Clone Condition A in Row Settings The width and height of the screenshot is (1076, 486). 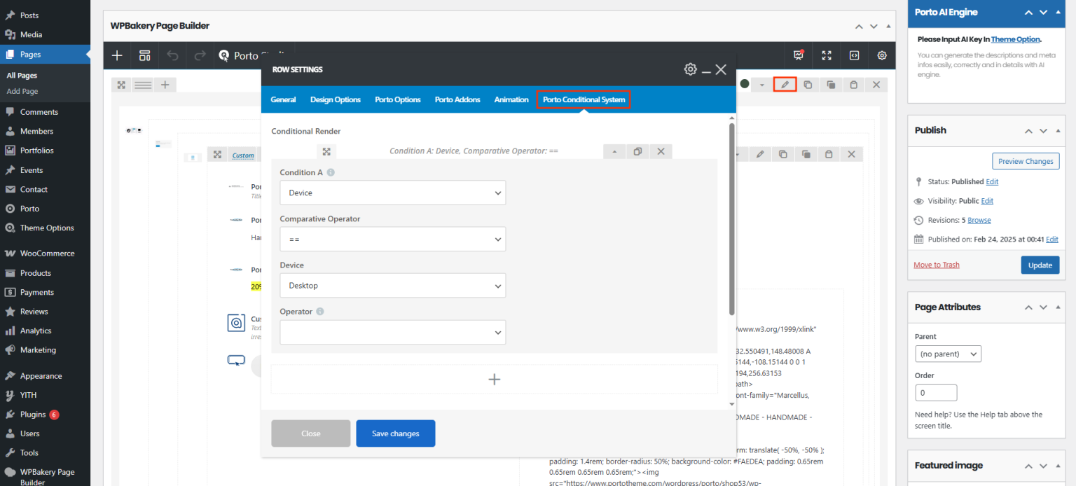(637, 151)
